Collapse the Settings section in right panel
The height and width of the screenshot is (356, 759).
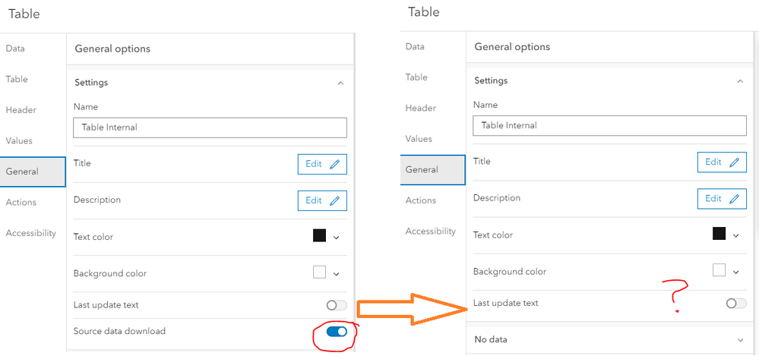[740, 80]
